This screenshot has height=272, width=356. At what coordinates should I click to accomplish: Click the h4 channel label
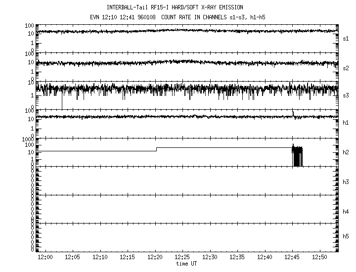click(x=346, y=212)
